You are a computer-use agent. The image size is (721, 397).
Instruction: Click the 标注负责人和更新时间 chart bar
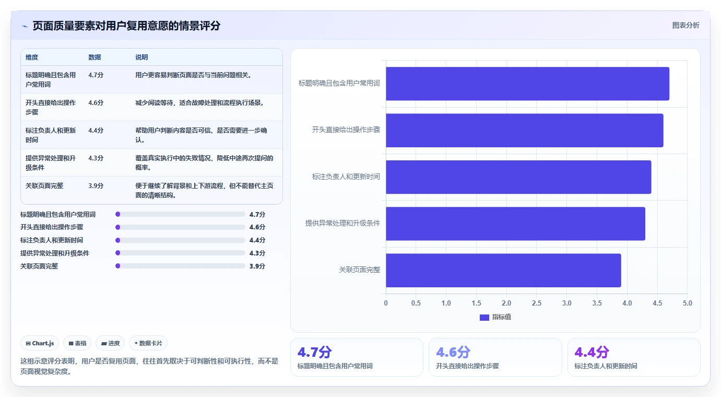518,177
